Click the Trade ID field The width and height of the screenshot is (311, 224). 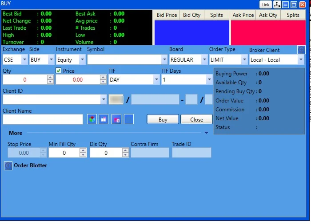click(191, 153)
